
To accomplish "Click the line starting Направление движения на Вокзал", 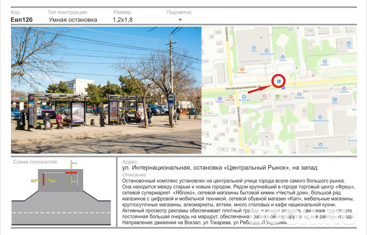I will [x=204, y=223].
